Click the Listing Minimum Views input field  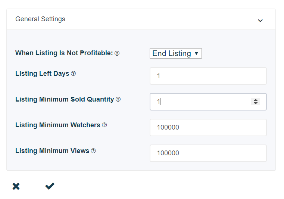[x=208, y=153]
